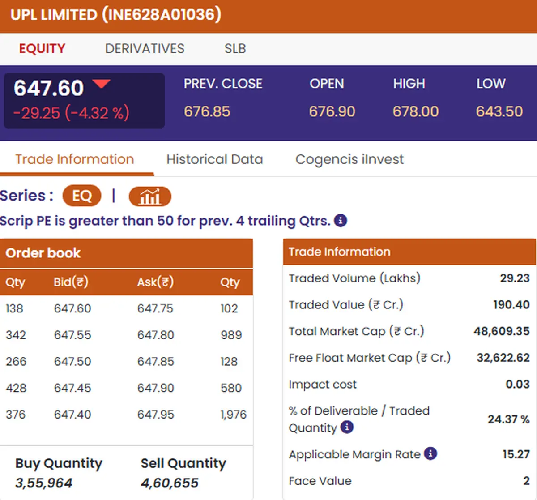Click the Bid(₹) column header
Viewport: 537px width, 500px height.
coord(71,282)
